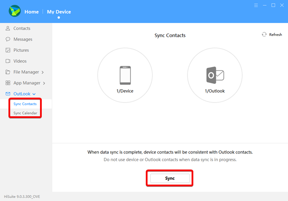The width and height of the screenshot is (288, 201).
Task: Click the OutLook envelope icon
Action: tap(8, 94)
